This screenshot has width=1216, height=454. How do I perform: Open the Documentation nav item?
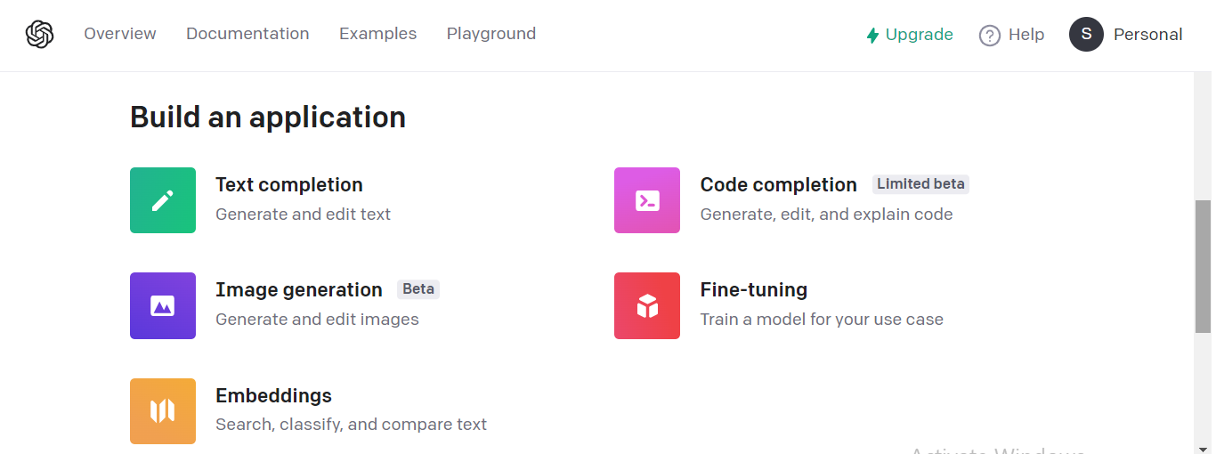(x=247, y=34)
